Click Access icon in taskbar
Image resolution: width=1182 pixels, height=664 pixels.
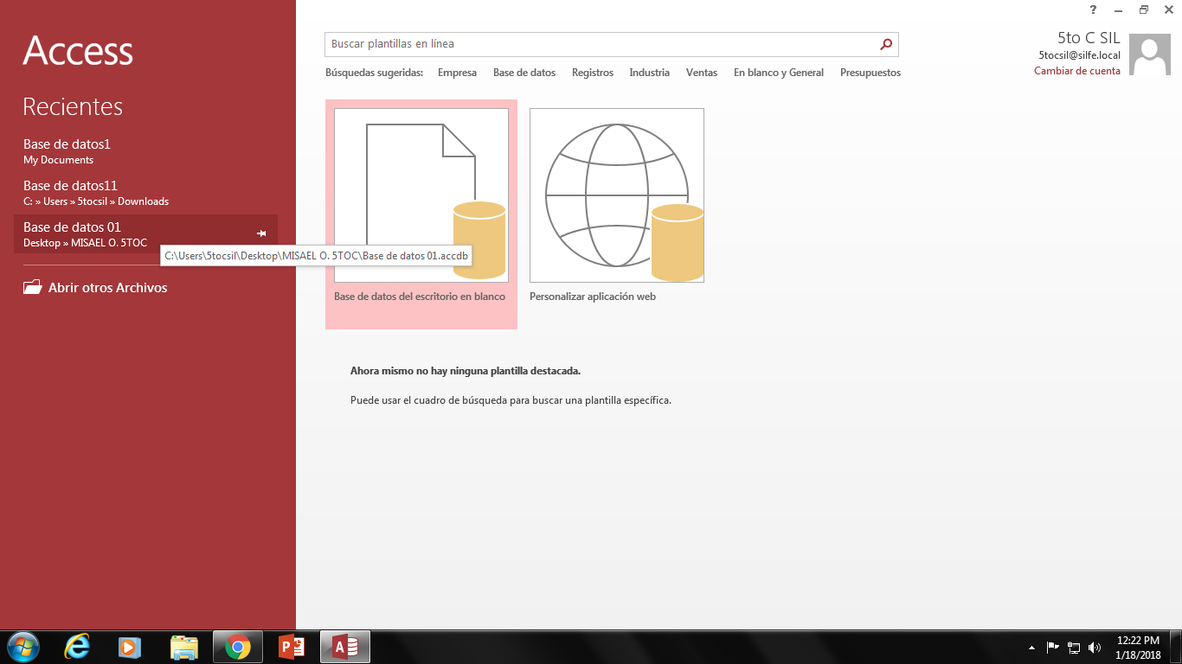345,647
